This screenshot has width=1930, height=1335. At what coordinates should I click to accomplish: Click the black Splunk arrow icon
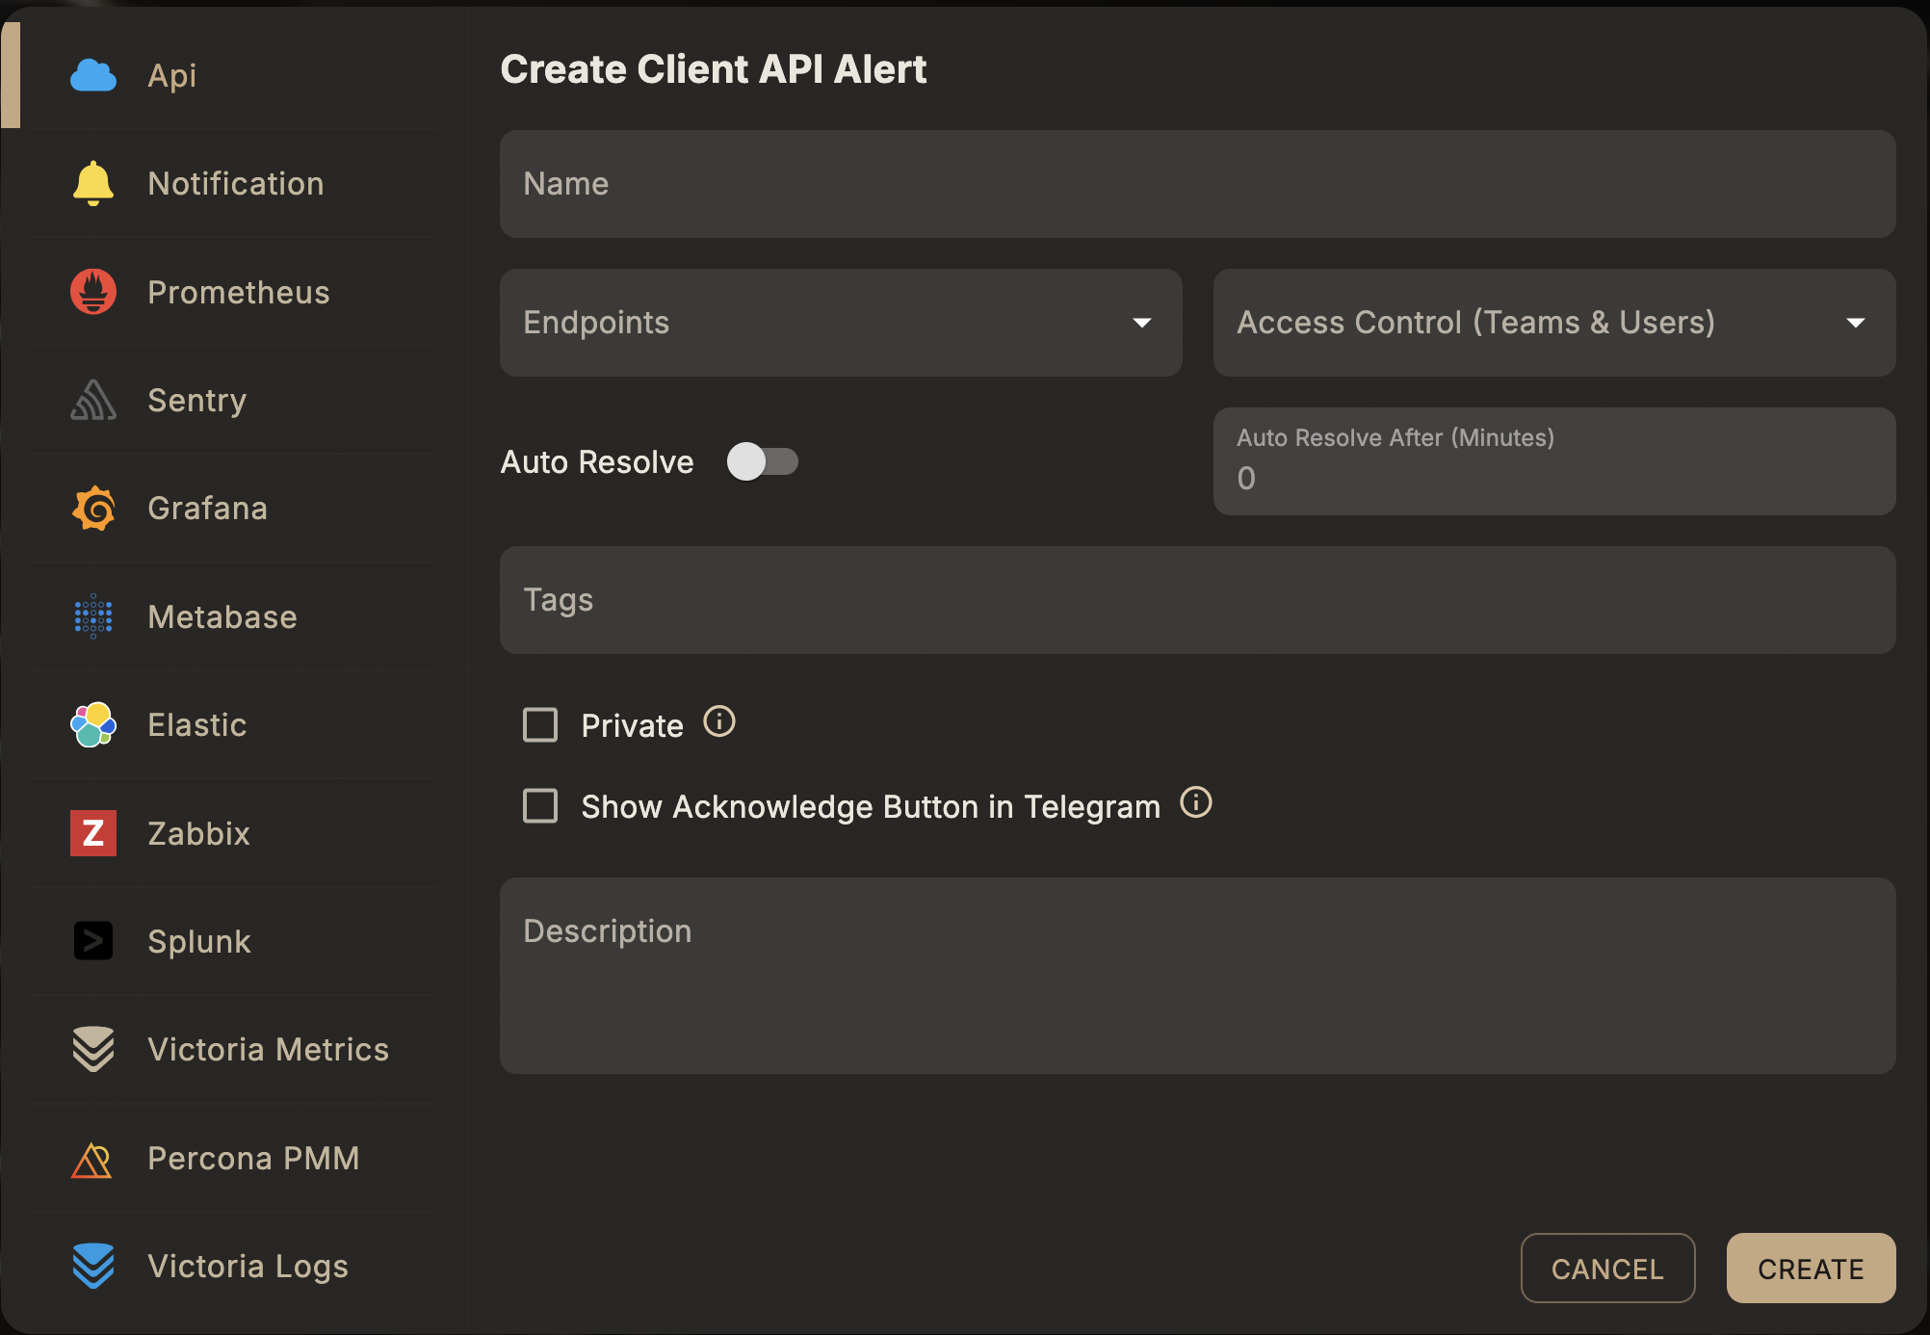click(93, 941)
